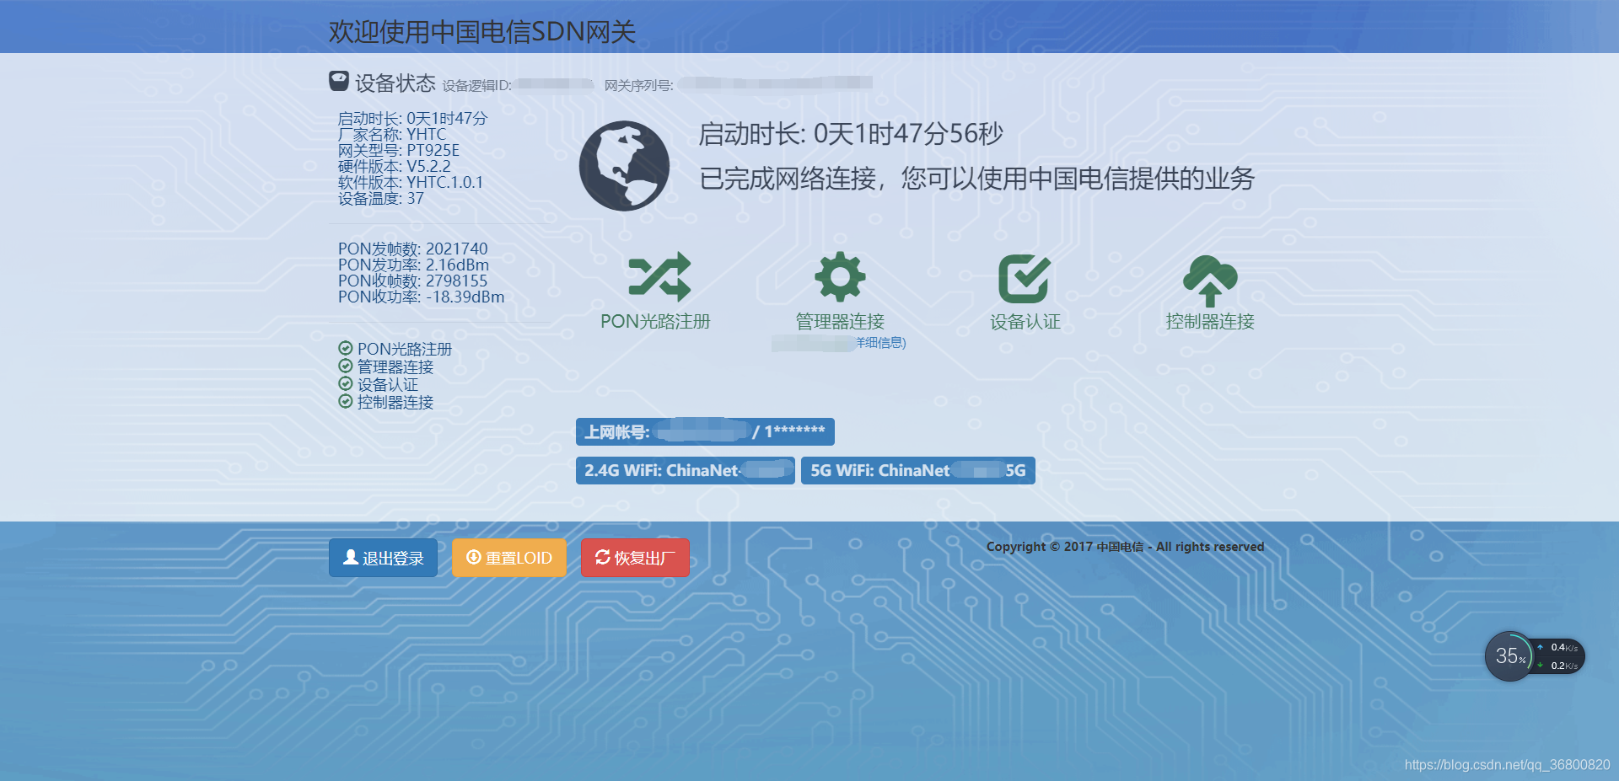Click check icon beside 管理器连接 in status list
The height and width of the screenshot is (781, 1619).
tap(345, 366)
